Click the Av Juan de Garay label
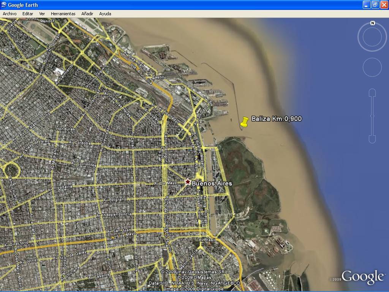The height and width of the screenshot is (292, 389). click(70, 255)
